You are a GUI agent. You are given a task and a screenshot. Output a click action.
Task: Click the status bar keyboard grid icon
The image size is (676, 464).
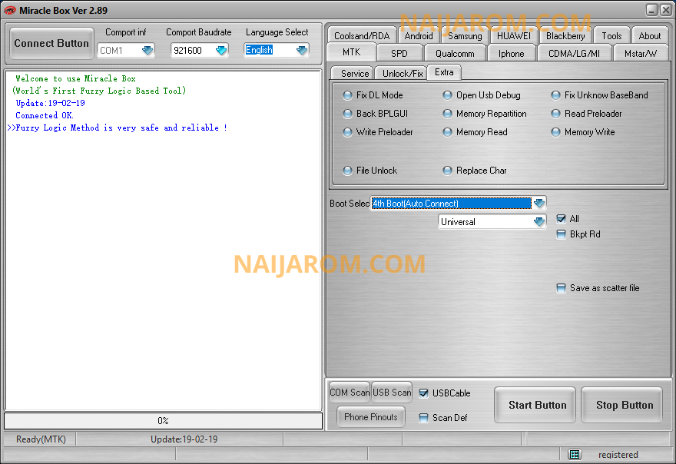point(575,454)
